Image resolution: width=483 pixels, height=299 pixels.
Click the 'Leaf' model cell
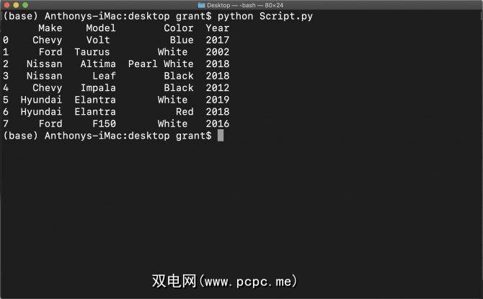pyautogui.click(x=104, y=76)
